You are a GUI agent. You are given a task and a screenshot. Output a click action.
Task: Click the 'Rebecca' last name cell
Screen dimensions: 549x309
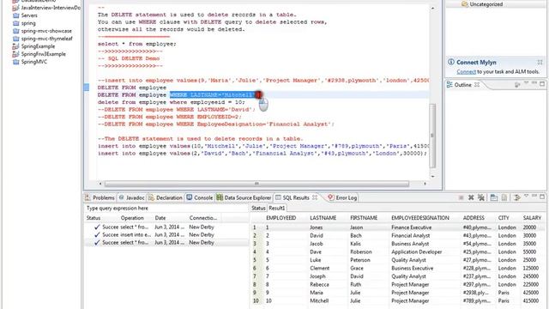click(x=319, y=284)
